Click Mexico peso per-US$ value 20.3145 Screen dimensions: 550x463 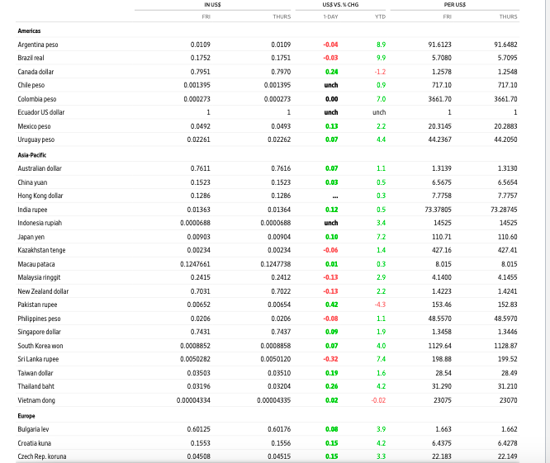(440, 126)
